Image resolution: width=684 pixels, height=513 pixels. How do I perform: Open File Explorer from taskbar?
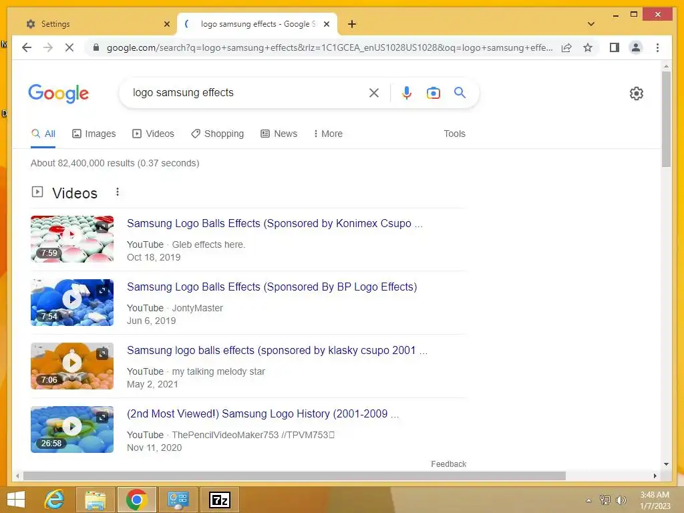tap(96, 500)
